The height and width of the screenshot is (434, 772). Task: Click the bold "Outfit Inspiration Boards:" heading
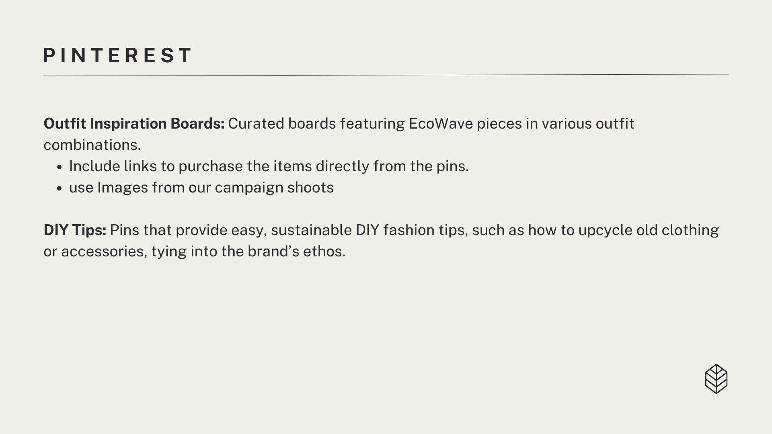(134, 123)
